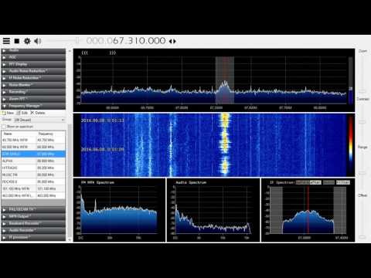Skip spectrum backward with the <<< arrows

click(x=84, y=53)
